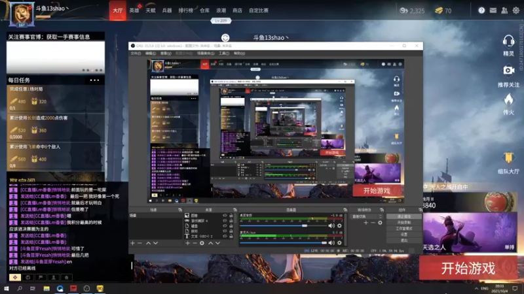Click the 传火 flame icon
The image size is (524, 294).
508,100
